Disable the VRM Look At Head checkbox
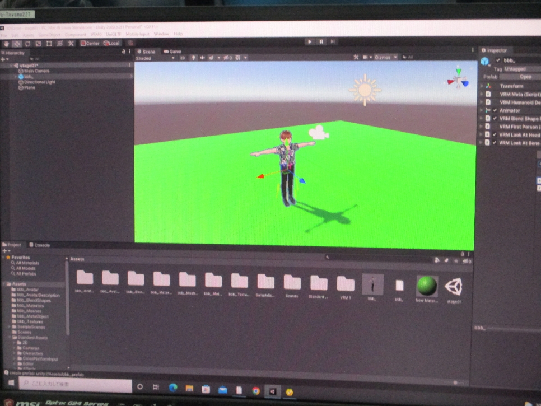 click(x=495, y=135)
